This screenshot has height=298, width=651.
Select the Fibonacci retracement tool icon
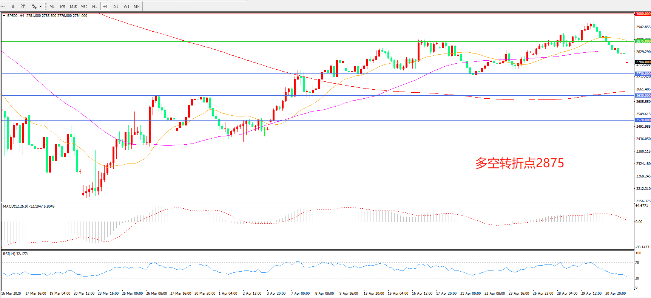pyautogui.click(x=3, y=6)
